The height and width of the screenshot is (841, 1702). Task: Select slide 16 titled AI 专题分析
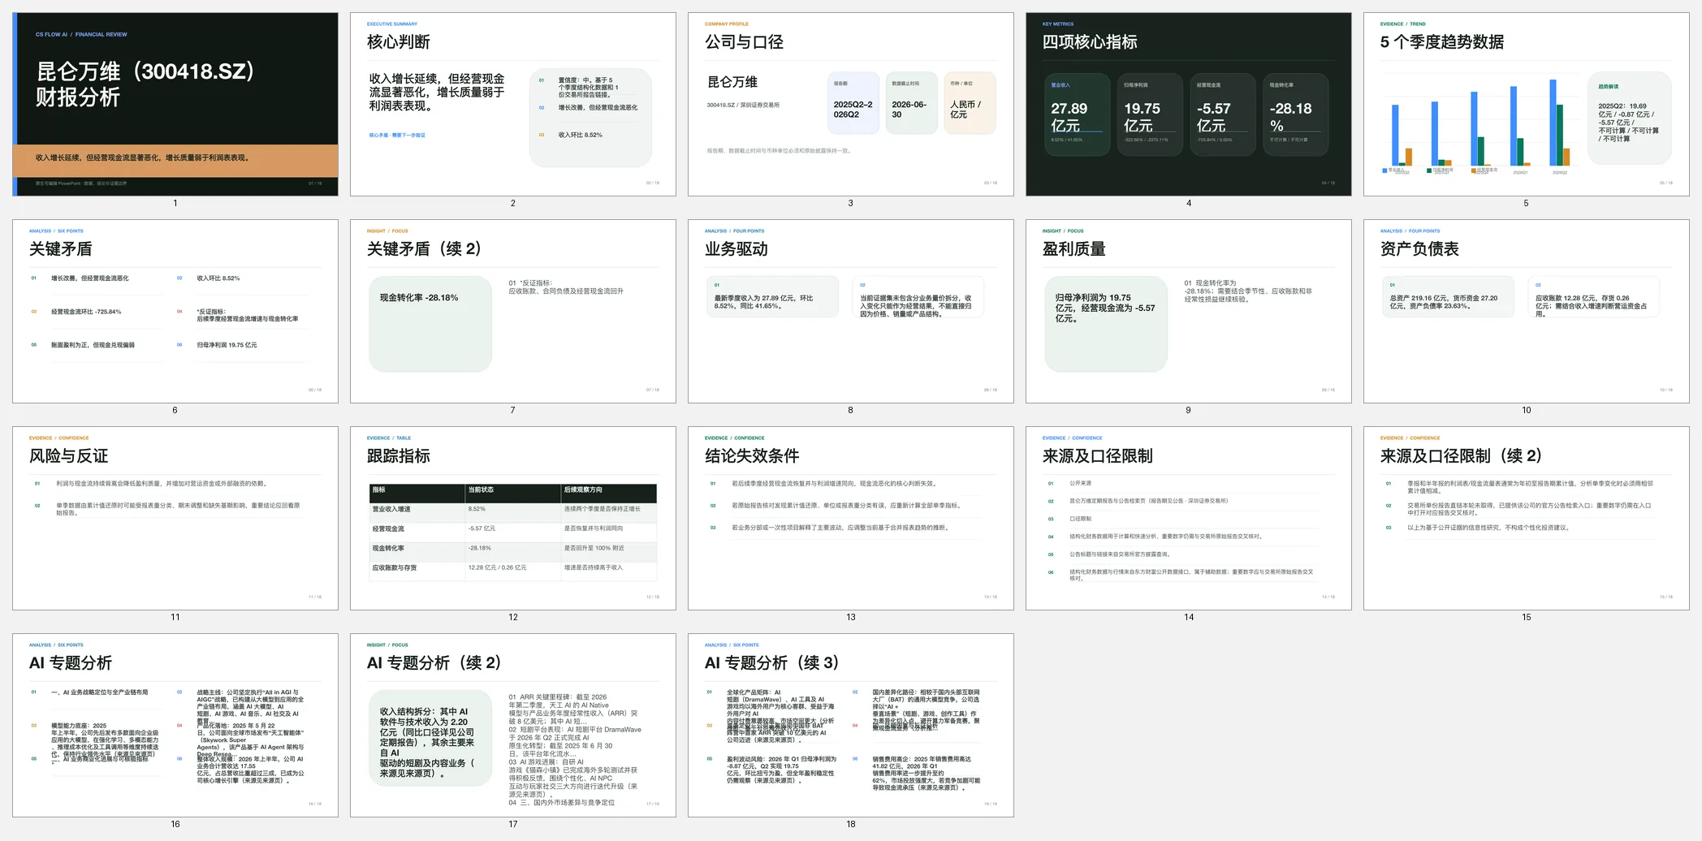click(x=175, y=725)
